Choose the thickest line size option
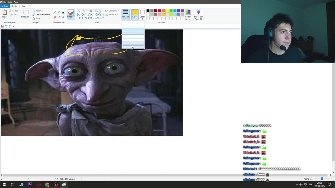The width and height of the screenshot is (335, 188). pos(133,45)
